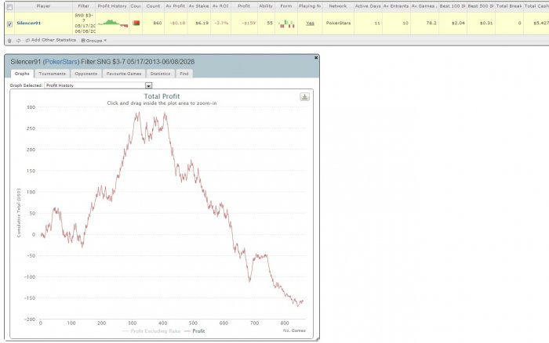Click the $6.19 Av Stake cell
Image resolution: width=549 pixels, height=343 pixels.
click(202, 23)
